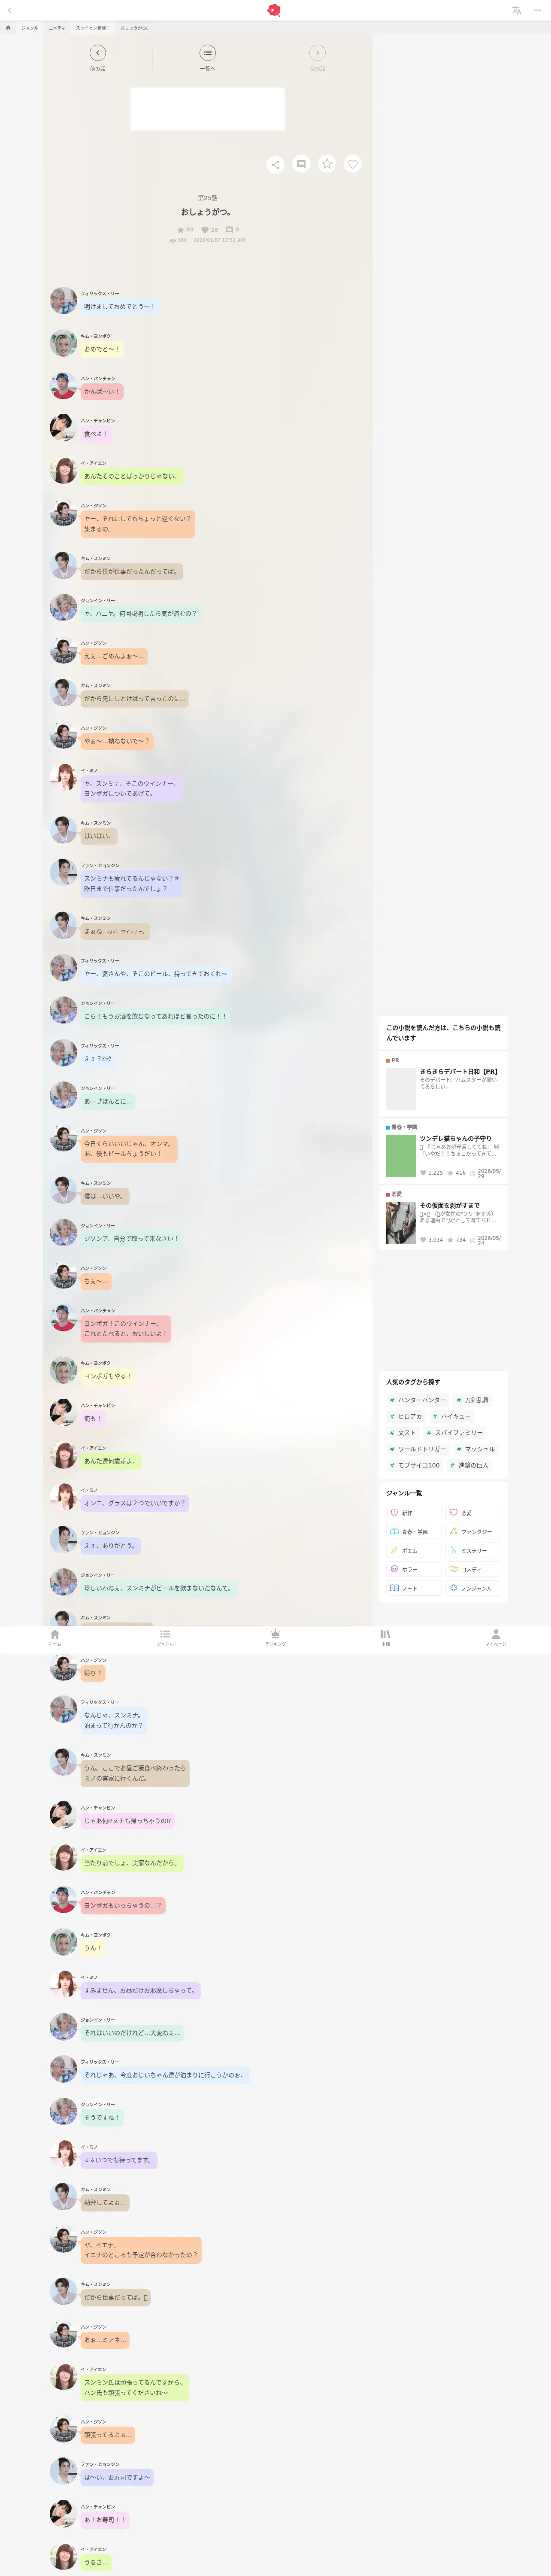The height and width of the screenshot is (2576, 551).
Task: Click the #マッシュル tag
Action: coord(476,1449)
